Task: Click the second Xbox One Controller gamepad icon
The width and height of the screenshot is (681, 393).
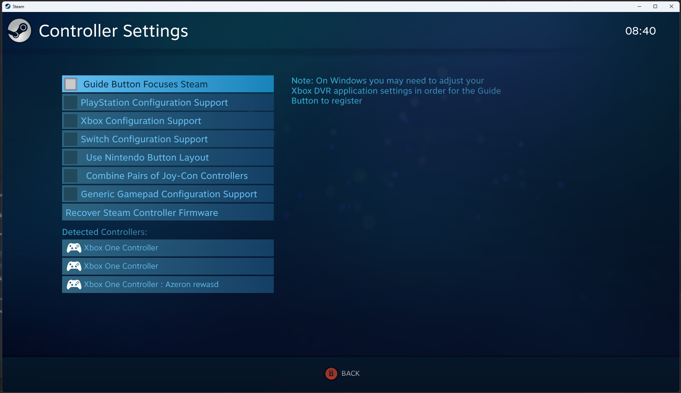Action: (74, 266)
